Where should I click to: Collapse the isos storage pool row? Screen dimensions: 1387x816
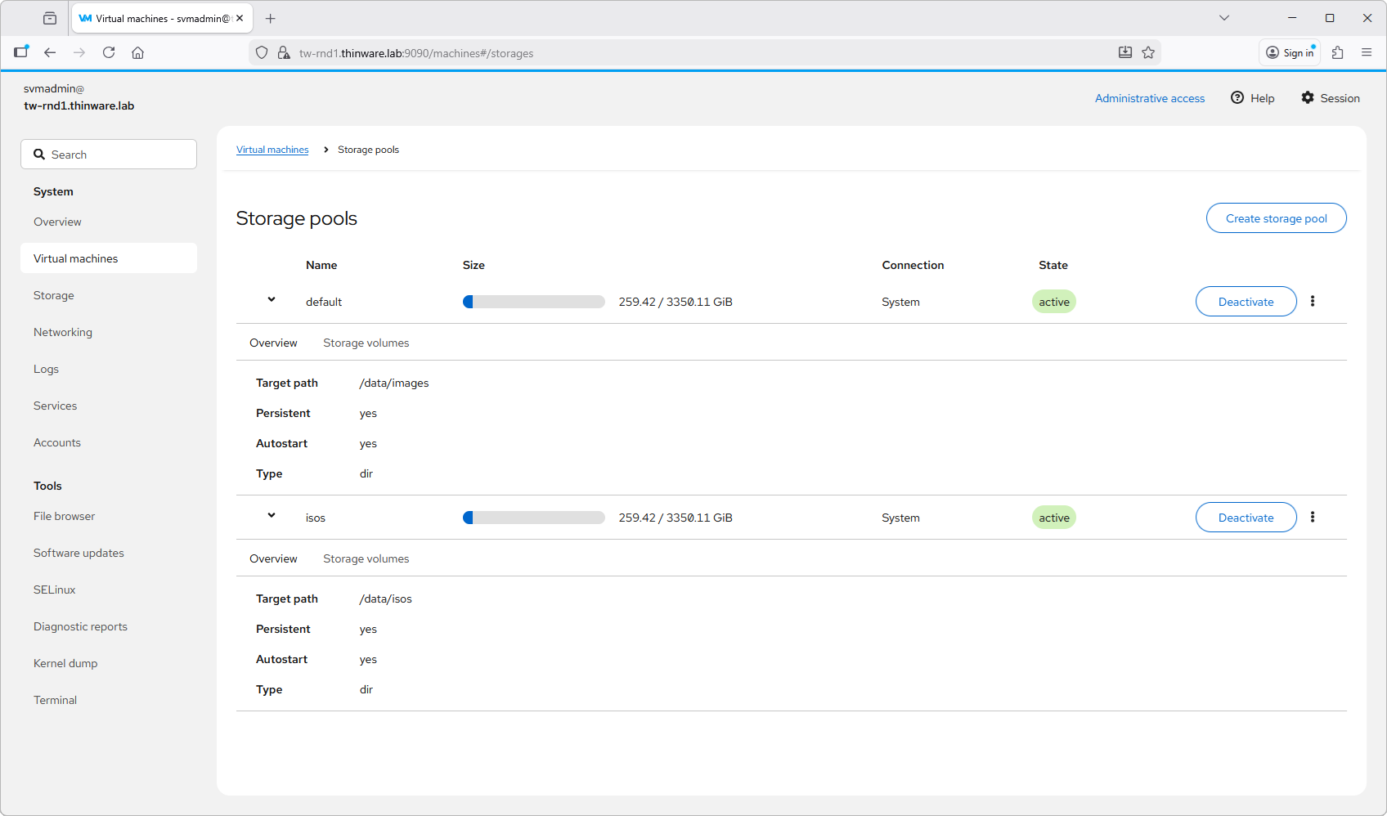click(x=272, y=516)
